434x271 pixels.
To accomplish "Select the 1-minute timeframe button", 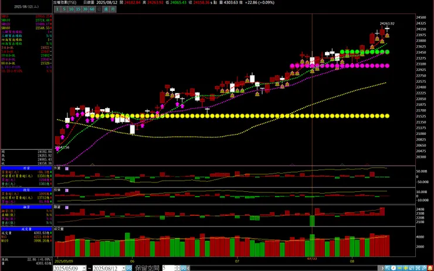I will coord(57,9).
